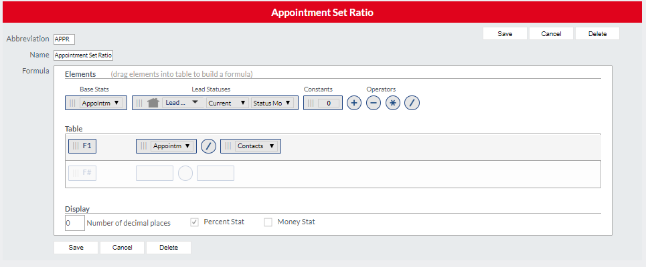Image resolution: width=646 pixels, height=267 pixels.
Task: Grab the Constants element drag handle
Action: (x=311, y=103)
